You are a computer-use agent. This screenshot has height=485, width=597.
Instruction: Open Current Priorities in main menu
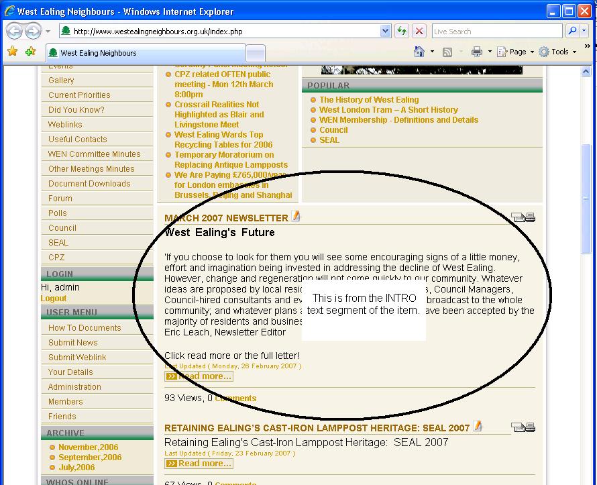pyautogui.click(x=79, y=95)
